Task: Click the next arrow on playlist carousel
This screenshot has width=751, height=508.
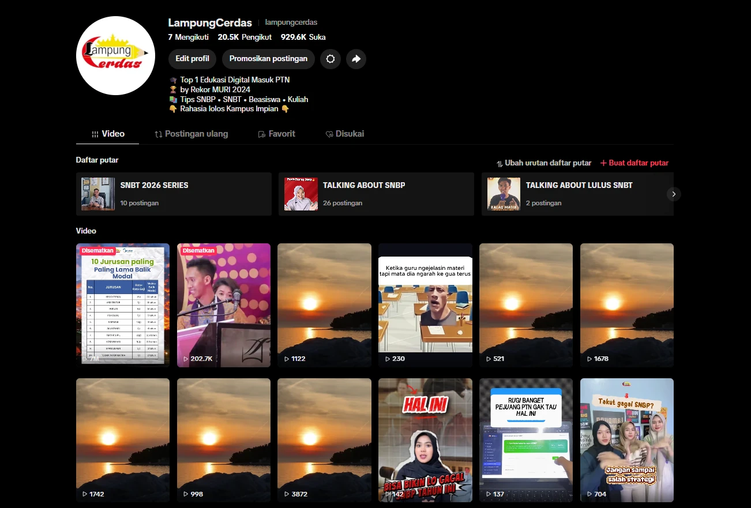Action: click(x=674, y=194)
